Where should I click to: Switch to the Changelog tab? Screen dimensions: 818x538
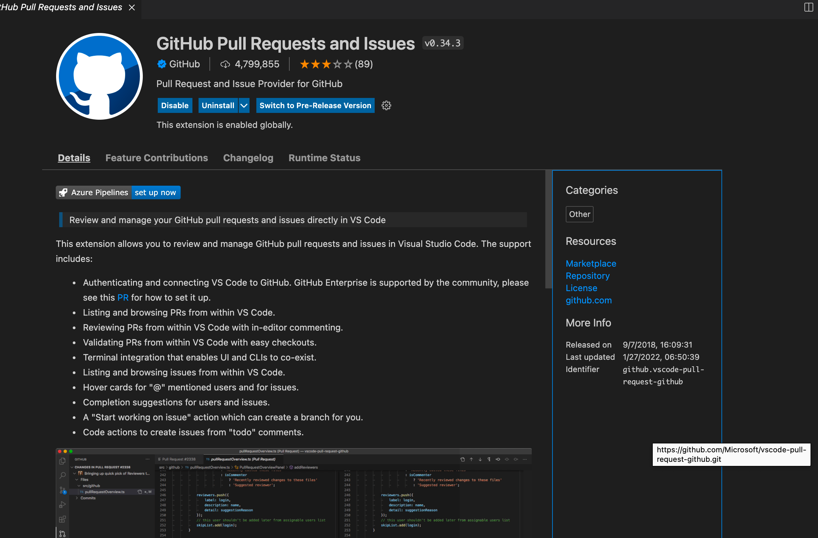tap(248, 158)
